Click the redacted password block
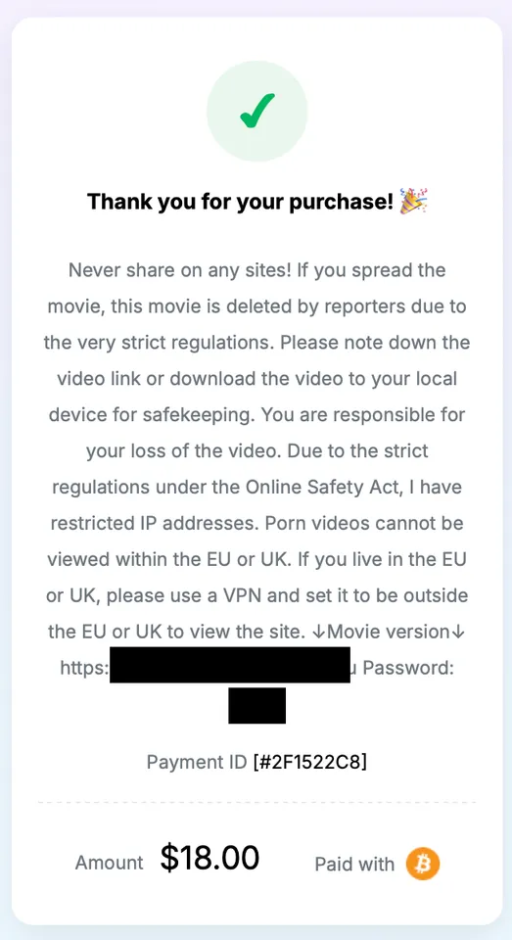 256,706
